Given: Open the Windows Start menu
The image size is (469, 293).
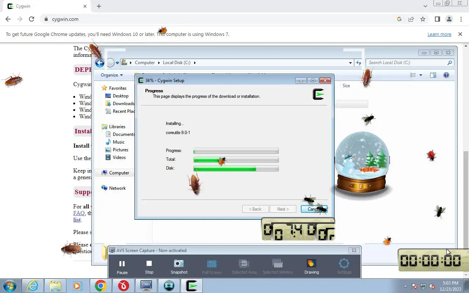Looking at the screenshot, I should [x=10, y=286].
